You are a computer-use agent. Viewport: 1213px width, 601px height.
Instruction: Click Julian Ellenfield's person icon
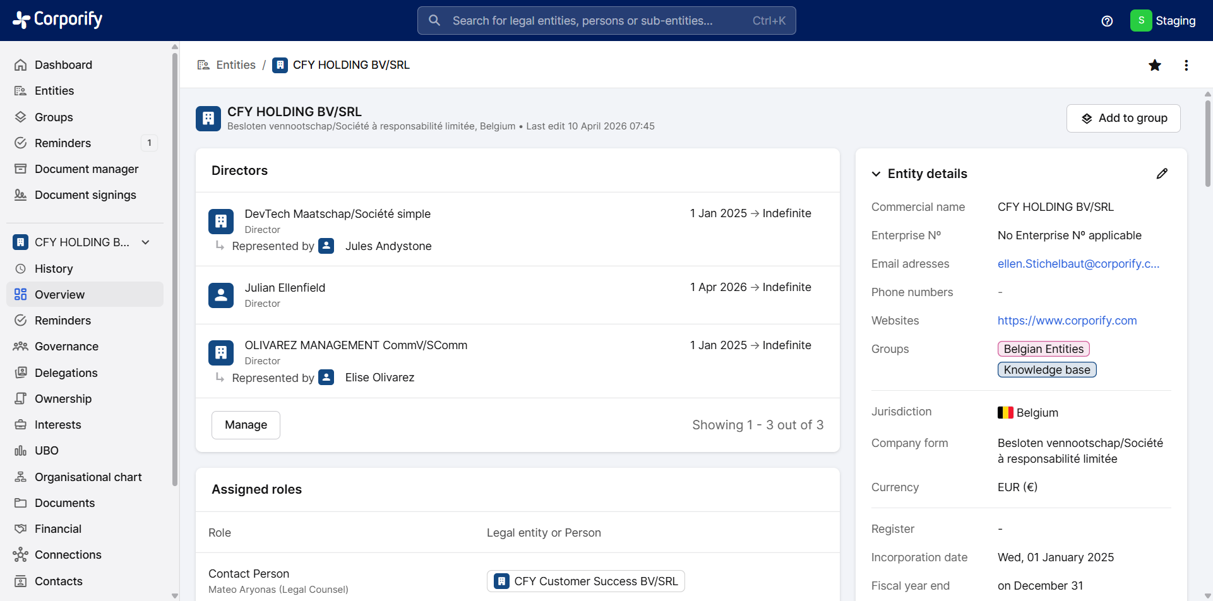coord(221,295)
